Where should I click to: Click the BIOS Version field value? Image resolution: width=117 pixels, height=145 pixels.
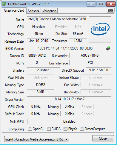pyautogui.click(x=65, y=48)
